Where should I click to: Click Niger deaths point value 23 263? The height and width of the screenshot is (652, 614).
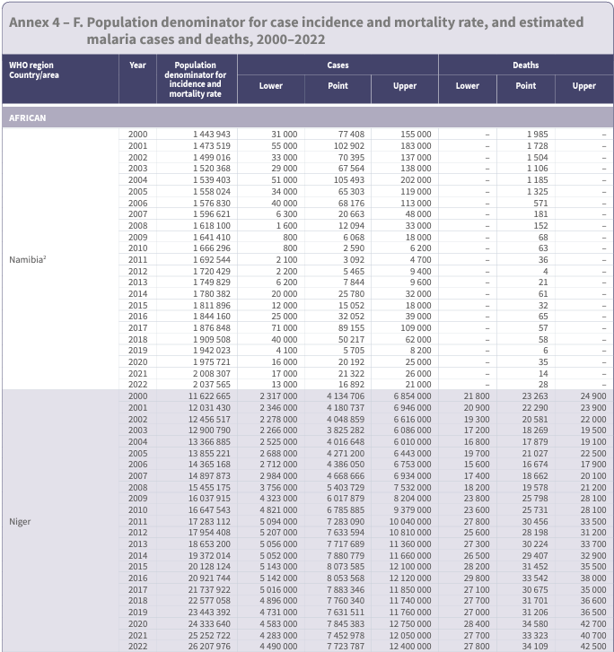(x=535, y=396)
